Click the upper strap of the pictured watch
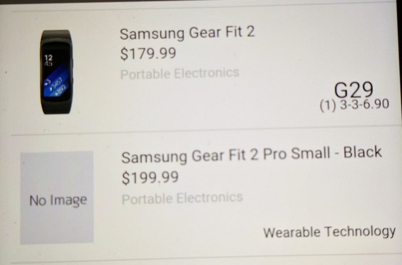This screenshot has width=402, height=265. click(56, 35)
